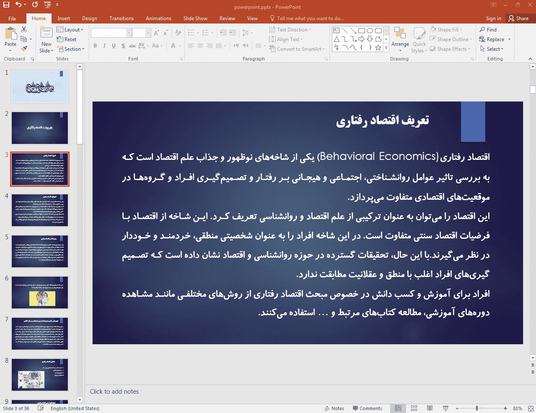Open the Design tab
Image resolution: width=536 pixels, height=413 pixels.
coord(89,18)
